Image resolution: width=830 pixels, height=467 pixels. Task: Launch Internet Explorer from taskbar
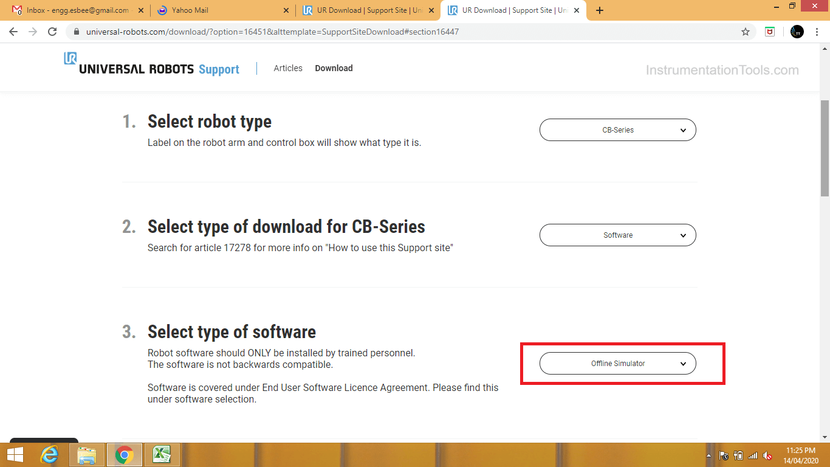click(50, 454)
